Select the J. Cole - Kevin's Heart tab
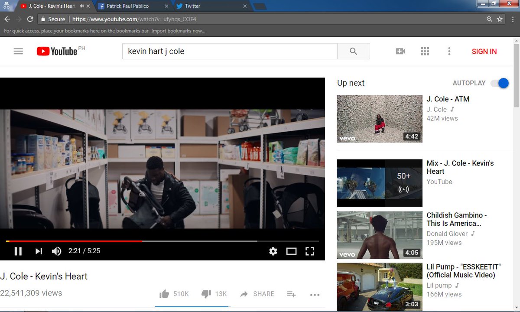Image resolution: width=520 pixels, height=312 pixels. click(52, 6)
